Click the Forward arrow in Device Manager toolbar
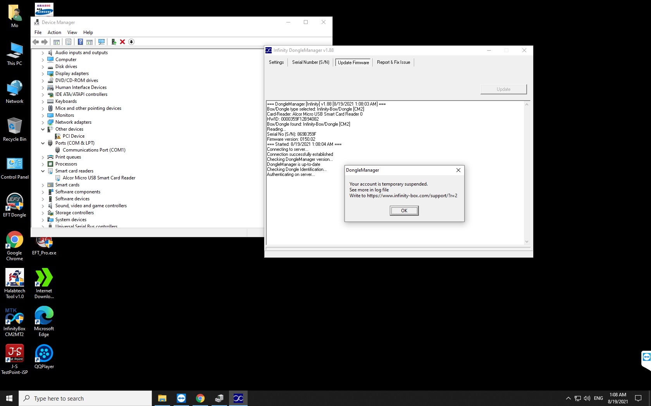 tap(45, 42)
